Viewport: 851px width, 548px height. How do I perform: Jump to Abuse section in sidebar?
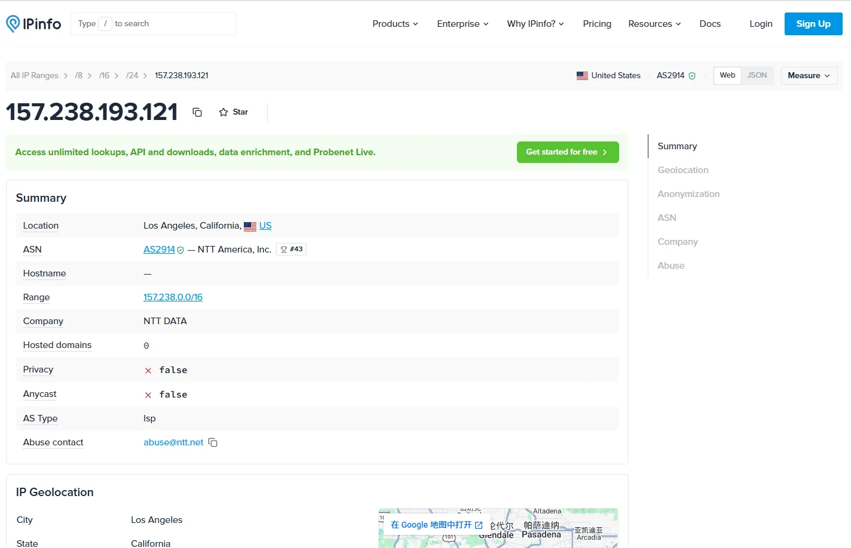[x=671, y=266]
